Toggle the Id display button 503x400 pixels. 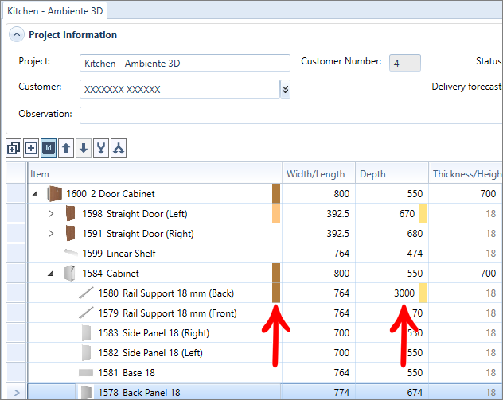[x=49, y=149]
